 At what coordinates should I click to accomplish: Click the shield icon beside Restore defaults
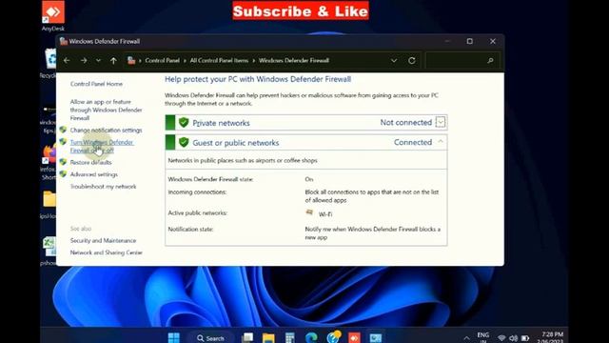pos(63,162)
